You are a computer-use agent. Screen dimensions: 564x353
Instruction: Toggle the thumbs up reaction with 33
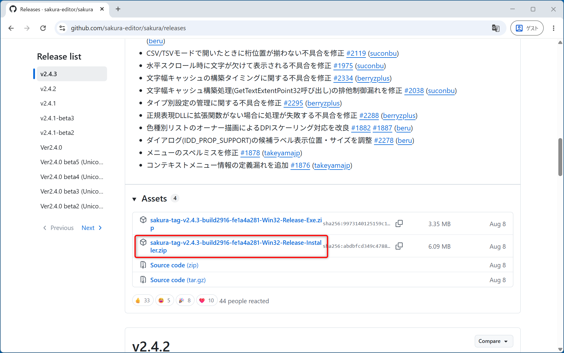(x=143, y=300)
